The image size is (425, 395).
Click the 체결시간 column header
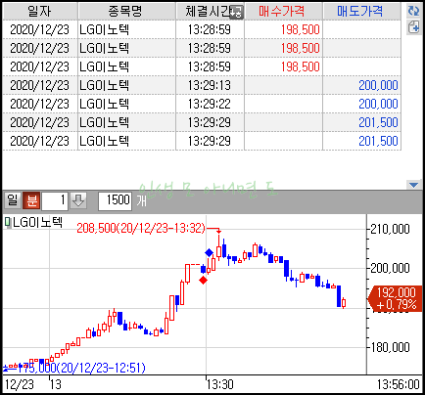pos(210,12)
